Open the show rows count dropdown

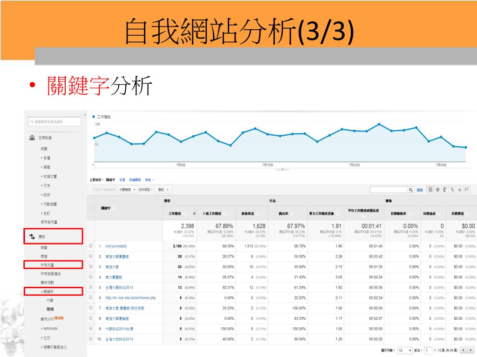tap(405, 350)
